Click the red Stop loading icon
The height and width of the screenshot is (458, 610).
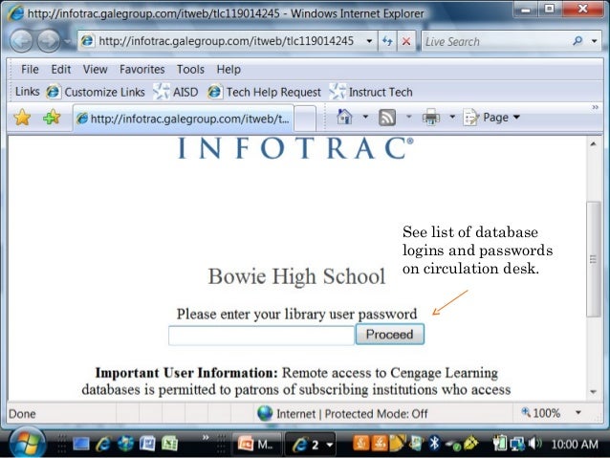pos(406,41)
